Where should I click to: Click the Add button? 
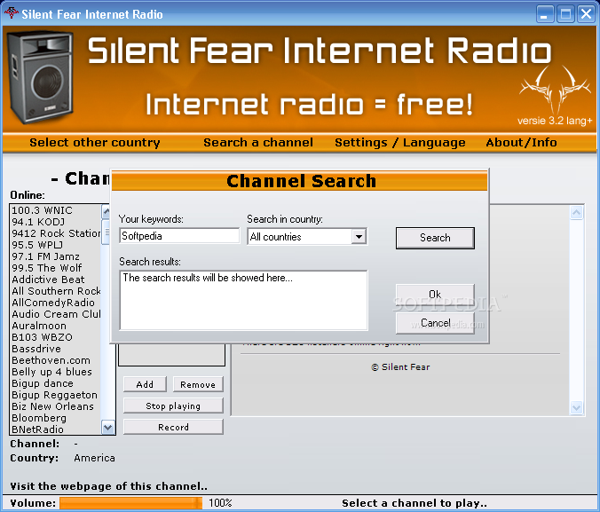[145, 384]
